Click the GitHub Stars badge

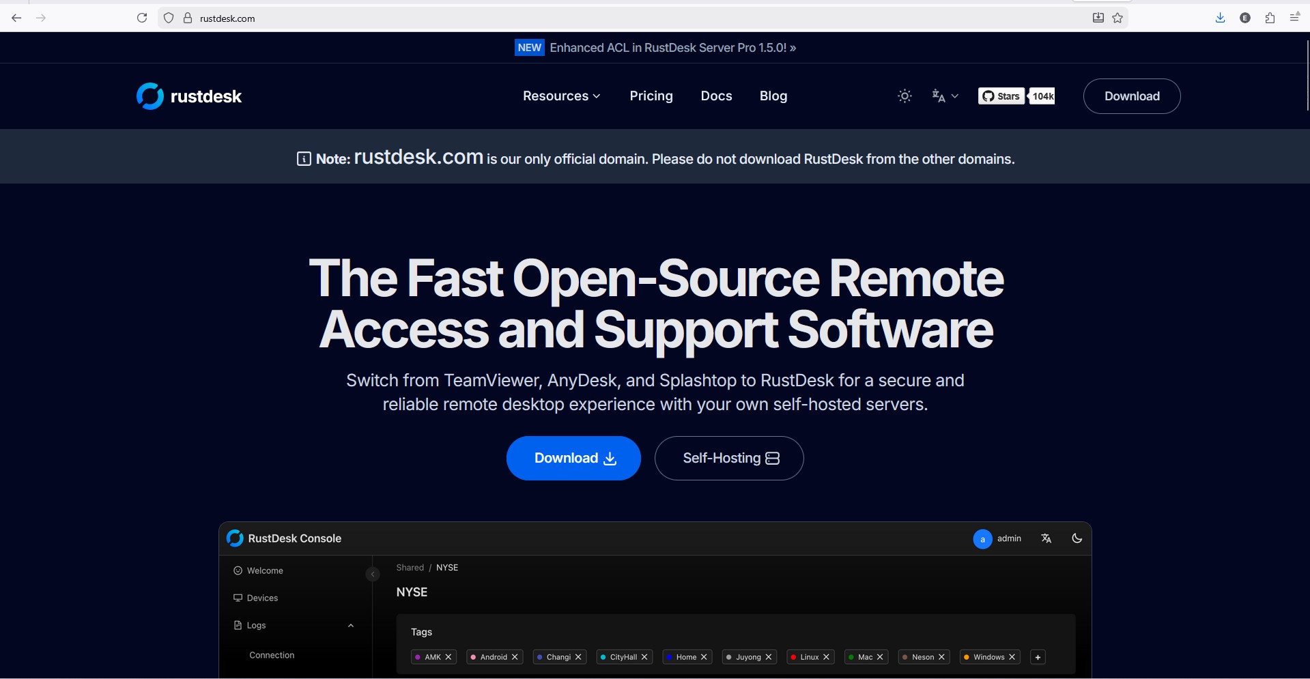pos(1002,96)
